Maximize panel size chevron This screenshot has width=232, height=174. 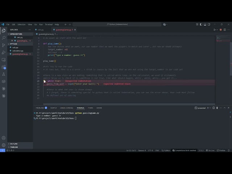click(225, 108)
